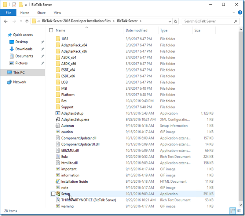Click the Setup application icon
Viewport: 245px width, 216px height.
[x=58, y=194]
